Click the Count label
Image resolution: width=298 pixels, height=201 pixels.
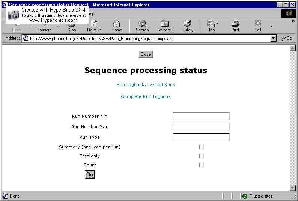pos(90,165)
